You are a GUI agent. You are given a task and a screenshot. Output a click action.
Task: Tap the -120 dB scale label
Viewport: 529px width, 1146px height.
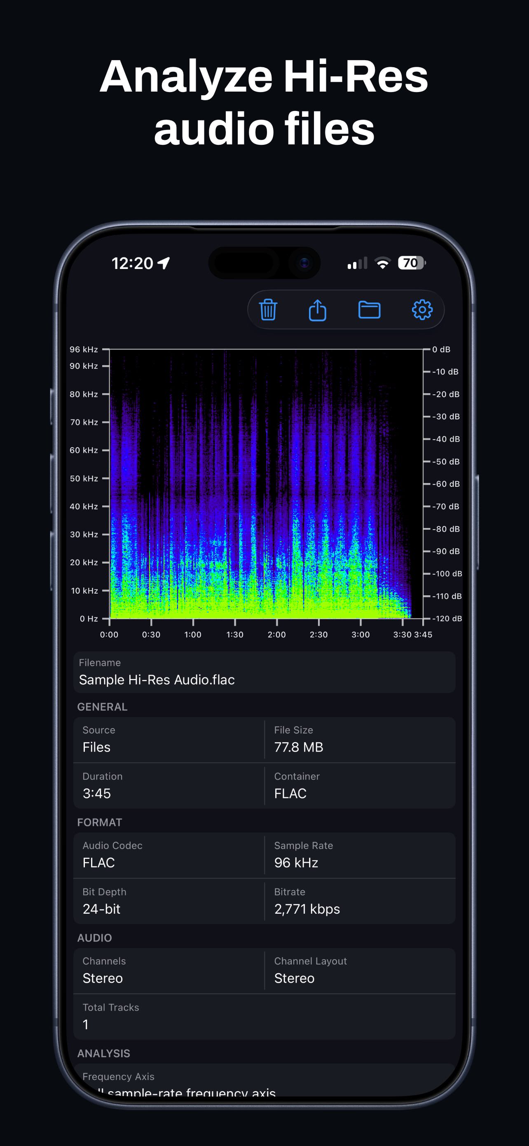(447, 618)
